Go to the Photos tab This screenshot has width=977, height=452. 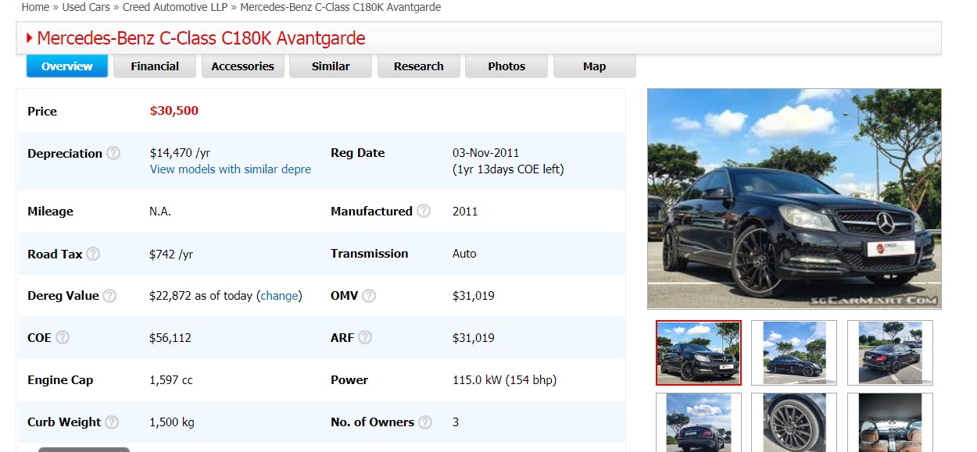pyautogui.click(x=506, y=66)
